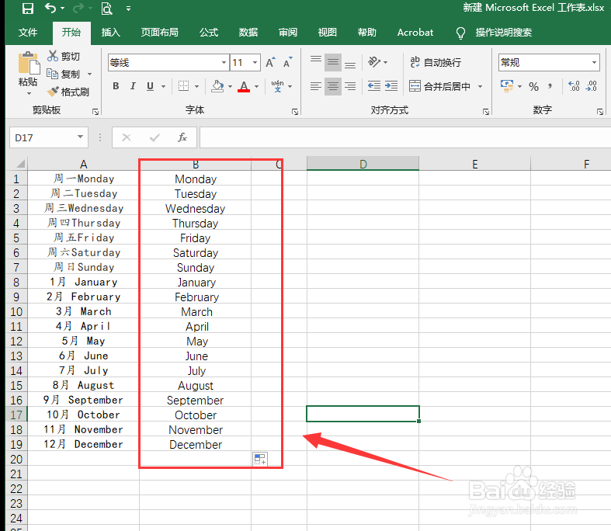Screen dimensions: 611x531
Task: Click the 剪切 cut button
Action: click(x=64, y=56)
